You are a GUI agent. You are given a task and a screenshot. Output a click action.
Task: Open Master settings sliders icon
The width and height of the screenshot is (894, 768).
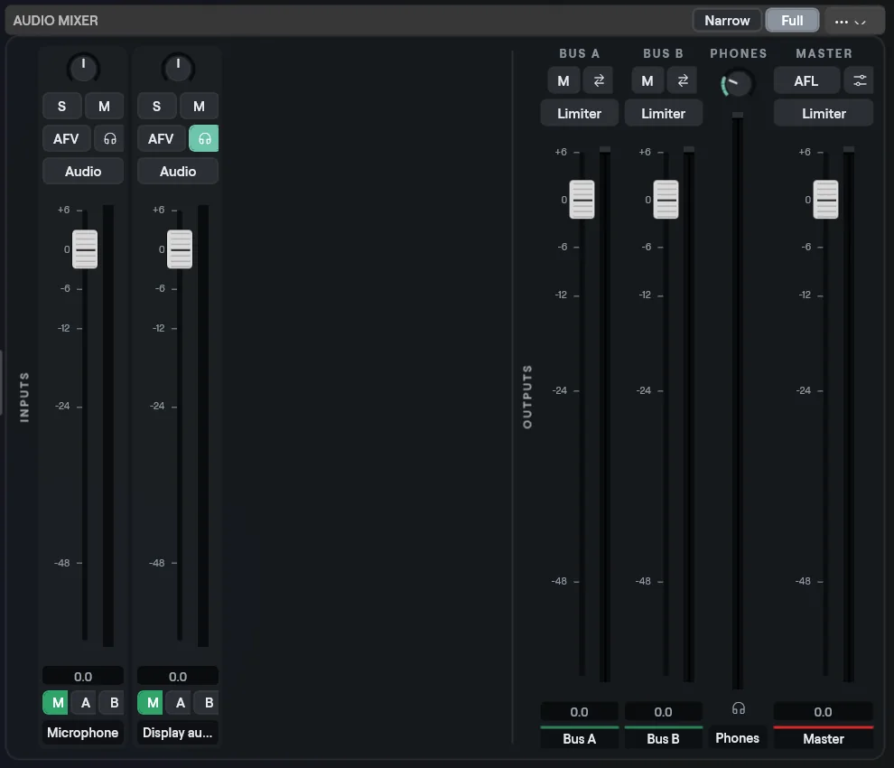pyautogui.click(x=859, y=80)
